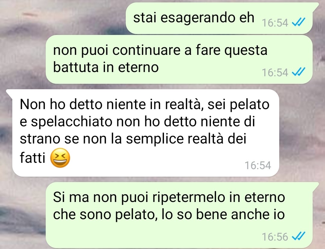Tap the double-check ticks next to 16:56

coord(299,236)
